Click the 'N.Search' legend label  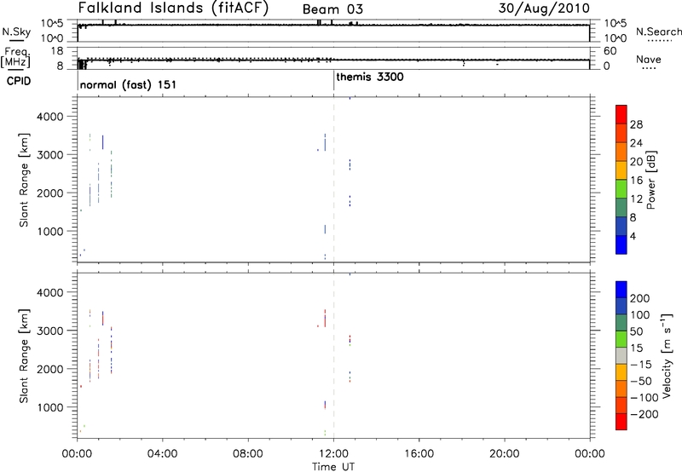(x=659, y=32)
